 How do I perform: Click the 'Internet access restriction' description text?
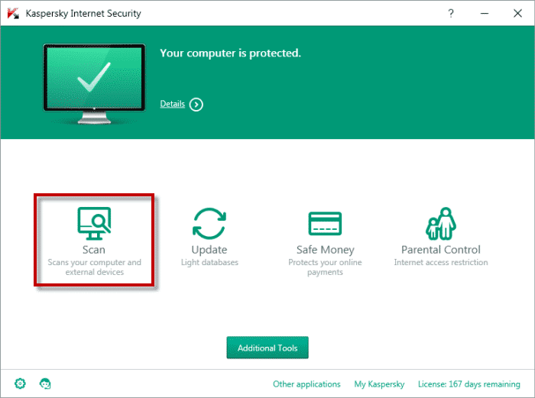[x=441, y=263]
